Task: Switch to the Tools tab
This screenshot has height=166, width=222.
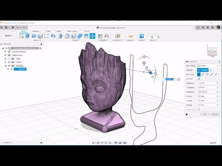Action: pyautogui.click(x=87, y=31)
